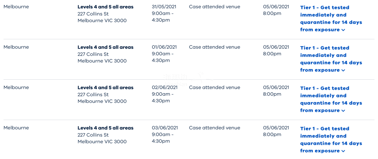378x159 pixels.
Task: Expand chevron on Tier 1 advice for 31/05/2021
Action: [343, 30]
